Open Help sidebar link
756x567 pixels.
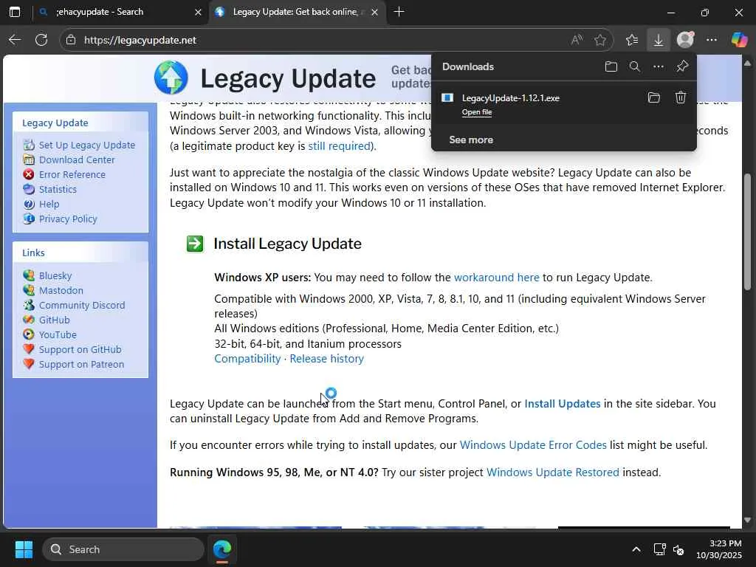49,204
